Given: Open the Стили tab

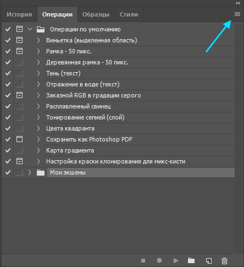Looking at the screenshot, I should tap(129, 14).
